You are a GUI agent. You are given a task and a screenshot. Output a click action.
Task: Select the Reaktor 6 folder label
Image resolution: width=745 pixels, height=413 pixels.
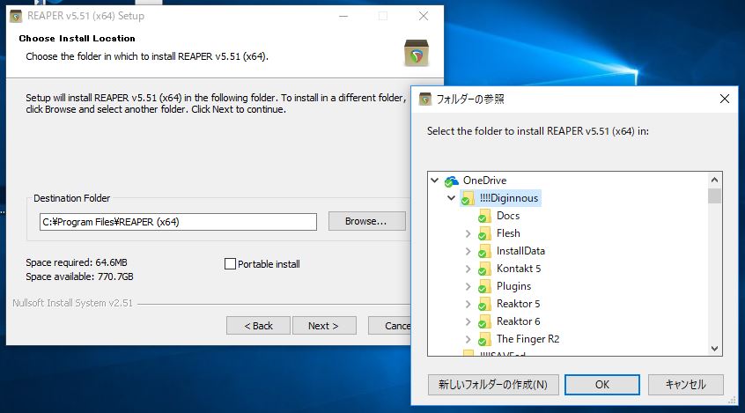(518, 321)
